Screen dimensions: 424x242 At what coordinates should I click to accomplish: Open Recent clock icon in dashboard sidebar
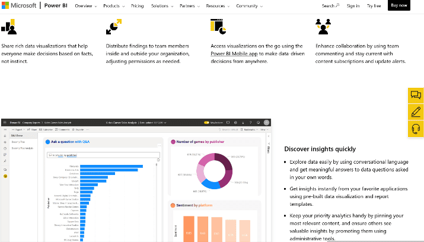point(5,148)
